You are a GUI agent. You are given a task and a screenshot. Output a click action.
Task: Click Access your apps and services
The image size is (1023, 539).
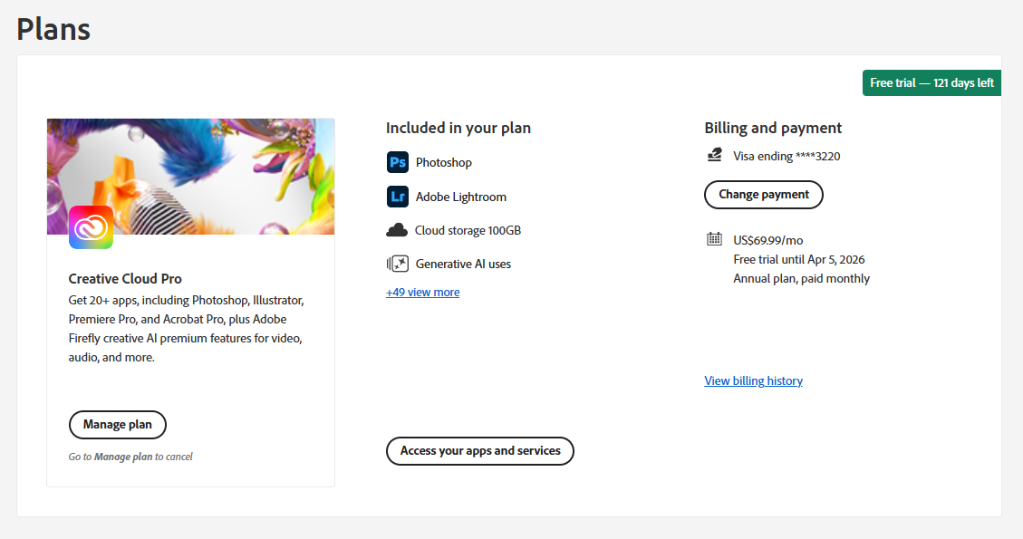coord(480,451)
